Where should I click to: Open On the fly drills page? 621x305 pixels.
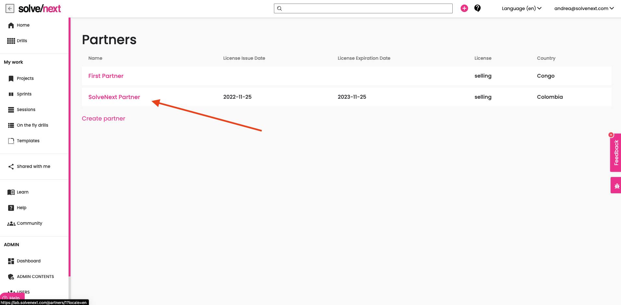click(32, 125)
